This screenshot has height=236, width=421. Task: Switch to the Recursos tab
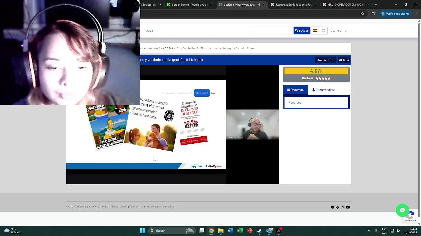pyautogui.click(x=295, y=90)
